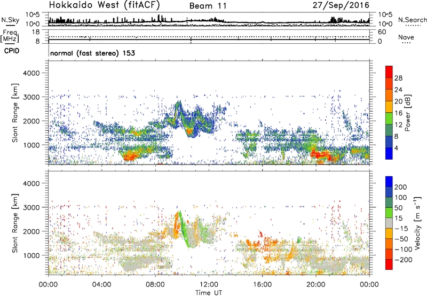Viewport: 427px width, 296px height.
Task: Click the '12:00' time axis label
Action: [209, 285]
